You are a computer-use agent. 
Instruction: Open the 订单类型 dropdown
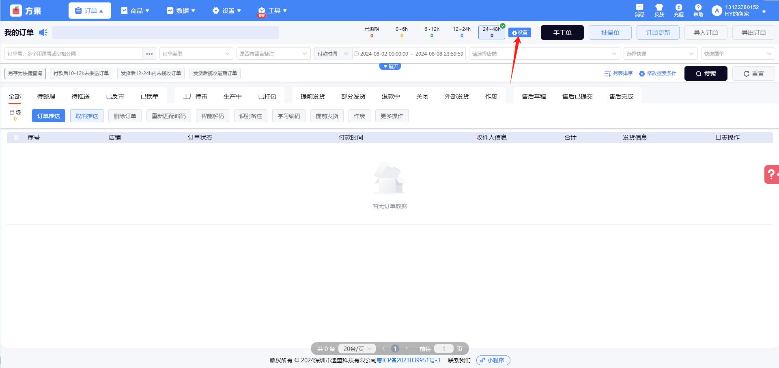tap(196, 54)
